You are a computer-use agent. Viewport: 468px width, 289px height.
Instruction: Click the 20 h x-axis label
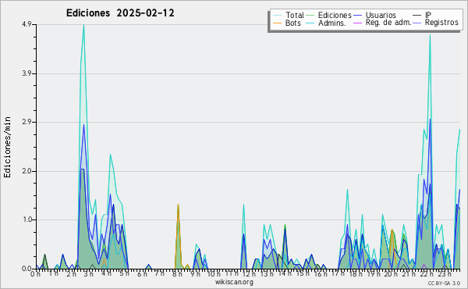click(391, 273)
